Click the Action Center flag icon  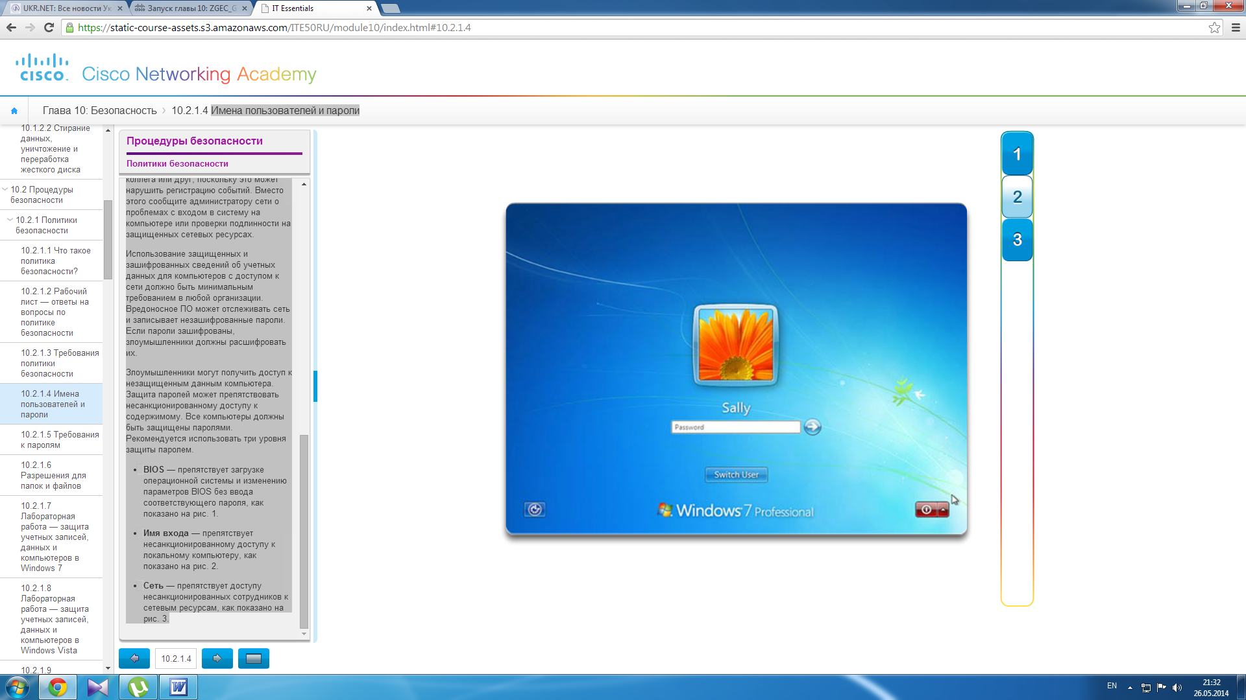1162,688
